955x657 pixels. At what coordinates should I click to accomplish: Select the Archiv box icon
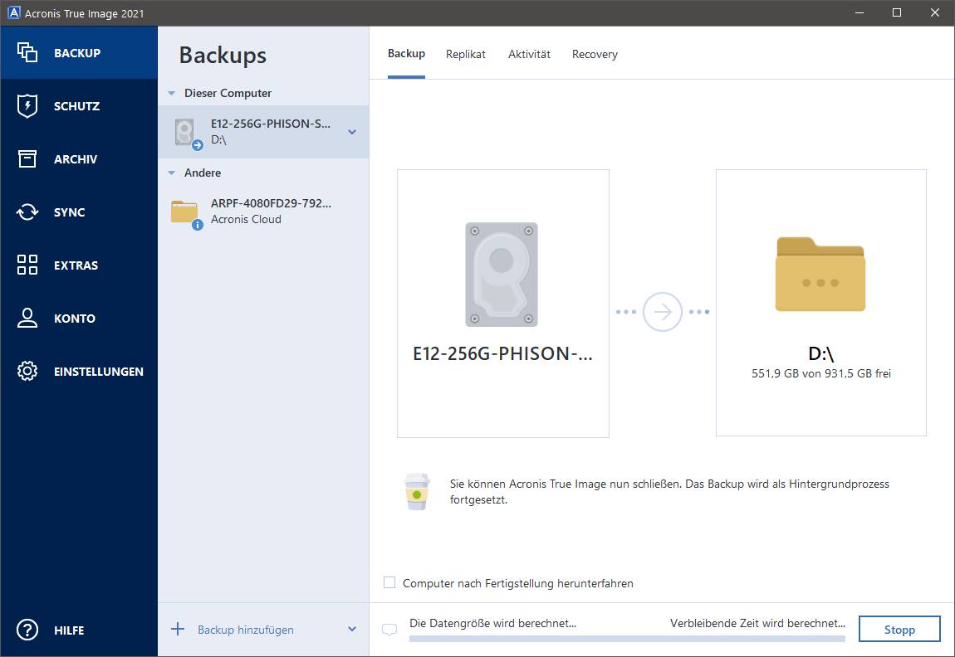coord(27,159)
